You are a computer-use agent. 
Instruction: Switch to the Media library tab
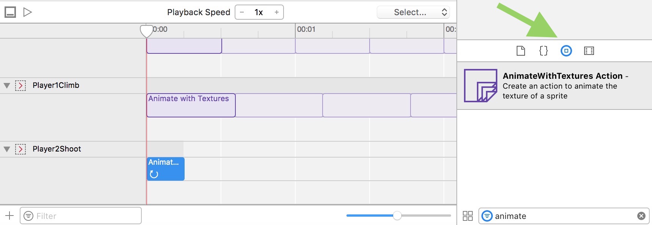pos(589,51)
